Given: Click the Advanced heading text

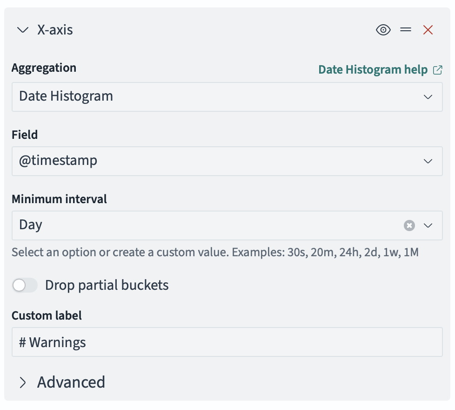Looking at the screenshot, I should tap(71, 383).
